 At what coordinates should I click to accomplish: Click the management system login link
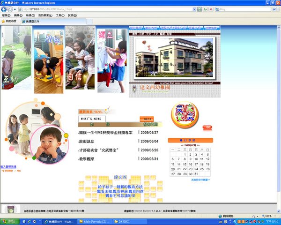8,167
